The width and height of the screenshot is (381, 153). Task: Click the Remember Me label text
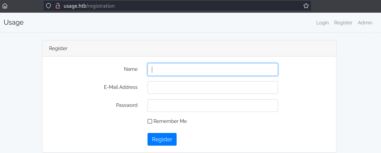click(170, 121)
